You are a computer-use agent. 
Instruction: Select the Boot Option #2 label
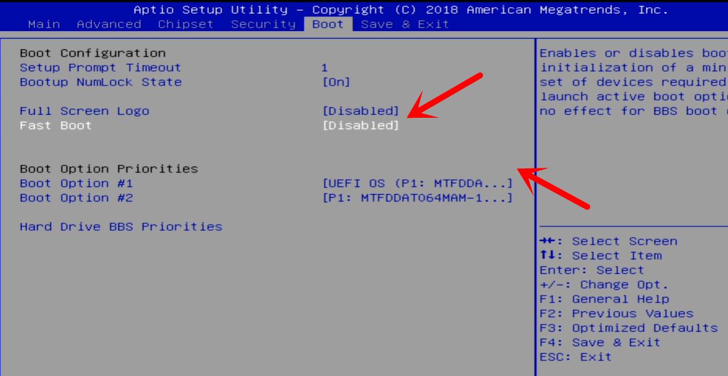pos(76,198)
